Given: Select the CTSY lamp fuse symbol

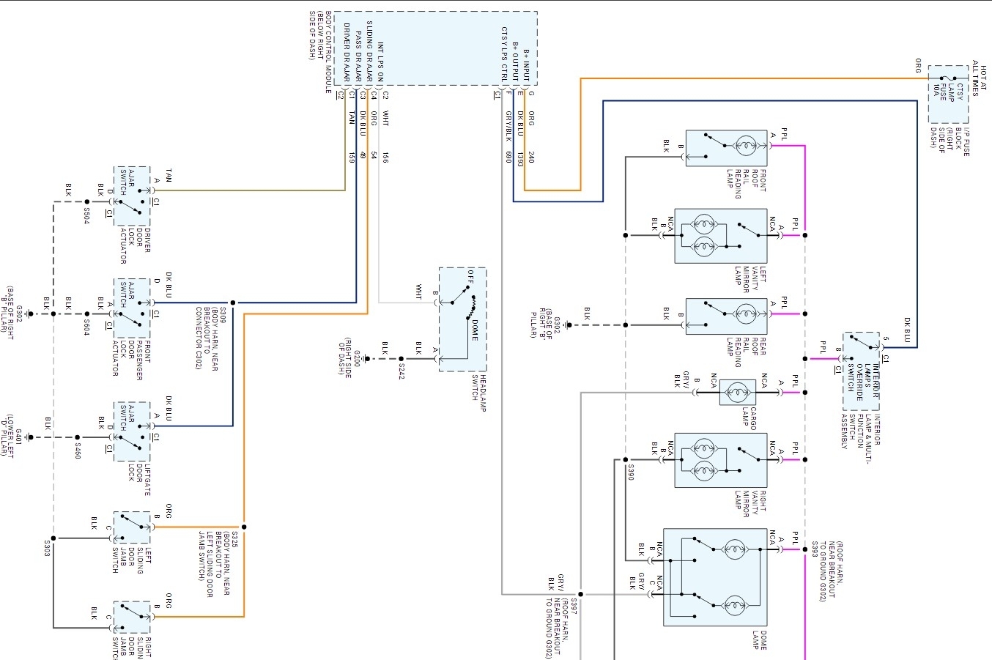Looking at the screenshot, I should point(949,94).
